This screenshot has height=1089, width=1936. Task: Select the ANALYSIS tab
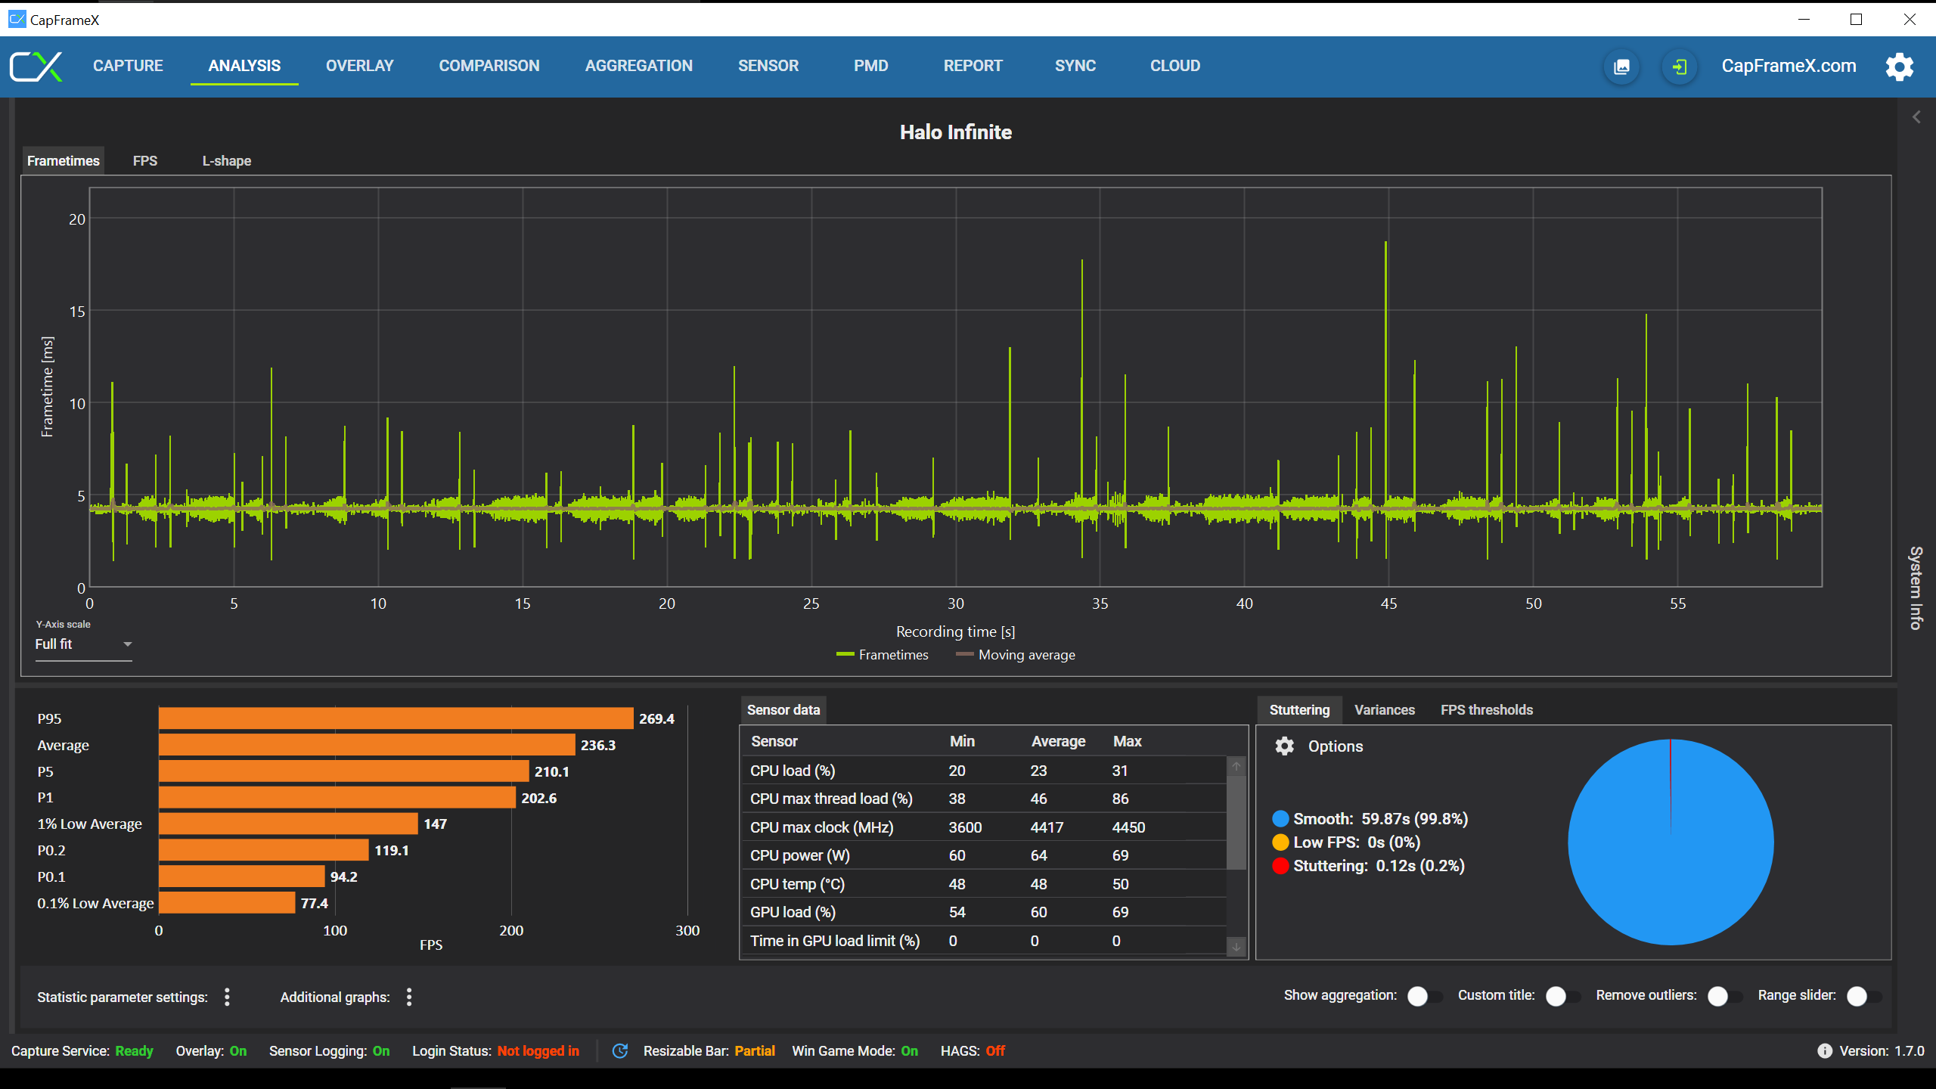click(244, 66)
